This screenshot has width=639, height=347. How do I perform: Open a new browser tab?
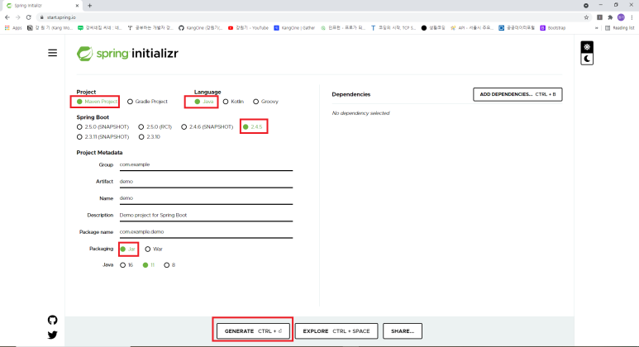[x=89, y=6]
